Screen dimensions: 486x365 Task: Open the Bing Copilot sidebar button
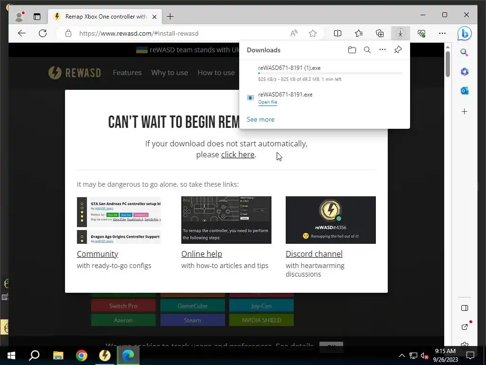coord(464,34)
